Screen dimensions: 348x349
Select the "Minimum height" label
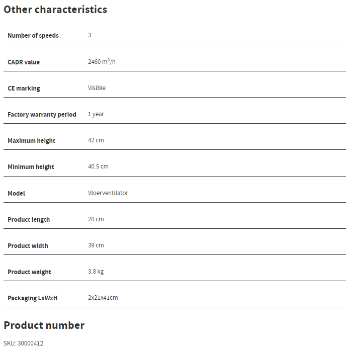(31, 167)
